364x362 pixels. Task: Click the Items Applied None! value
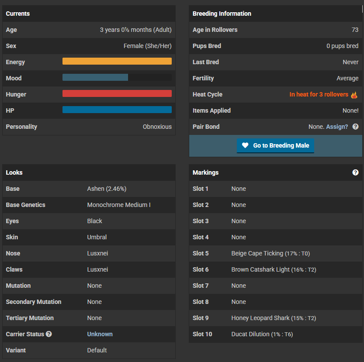click(350, 110)
